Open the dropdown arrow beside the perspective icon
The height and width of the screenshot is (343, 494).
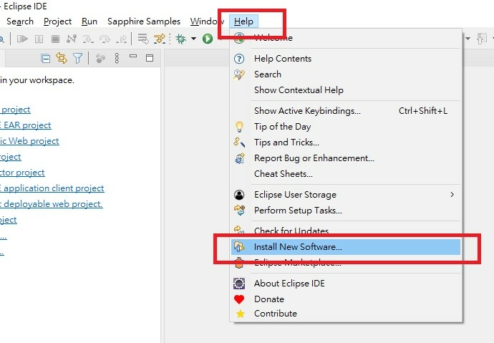[x=468, y=39]
